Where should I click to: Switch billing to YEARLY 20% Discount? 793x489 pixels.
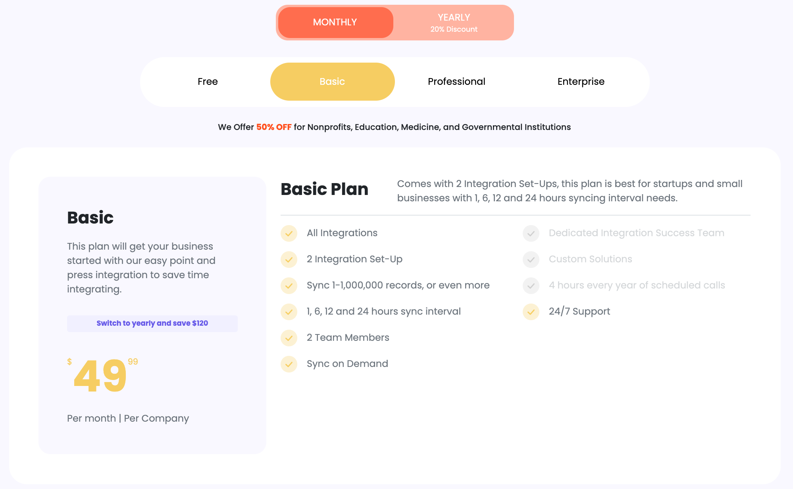tap(454, 23)
